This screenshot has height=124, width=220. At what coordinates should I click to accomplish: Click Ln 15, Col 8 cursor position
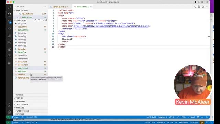point(151,117)
